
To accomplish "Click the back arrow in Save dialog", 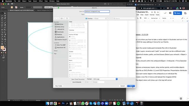I will [55, 18].
